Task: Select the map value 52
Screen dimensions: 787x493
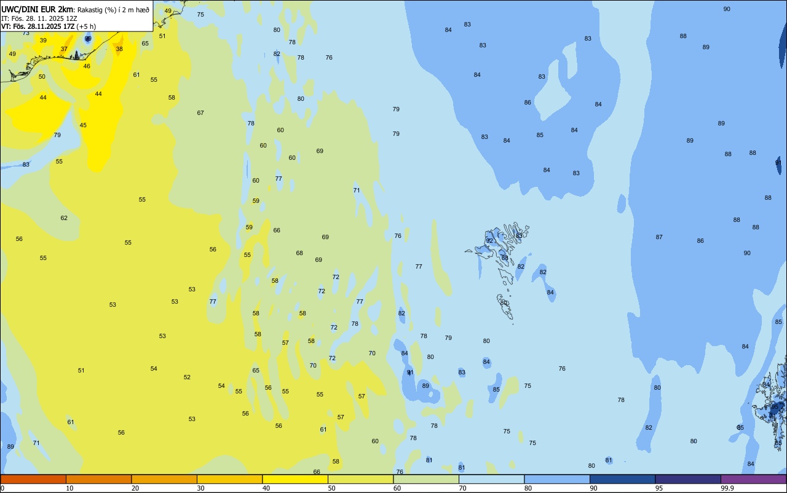Action: (x=187, y=377)
